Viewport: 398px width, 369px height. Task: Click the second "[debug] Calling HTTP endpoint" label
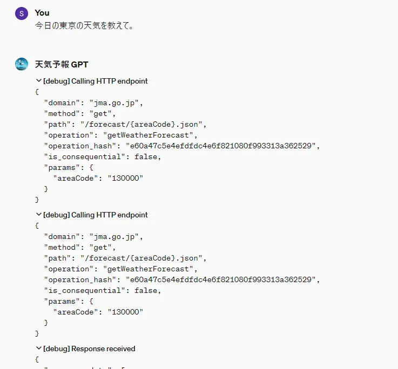(95, 215)
